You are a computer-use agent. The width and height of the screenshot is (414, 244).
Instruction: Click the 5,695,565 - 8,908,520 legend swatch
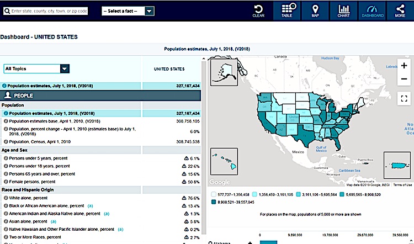[x=342, y=195]
